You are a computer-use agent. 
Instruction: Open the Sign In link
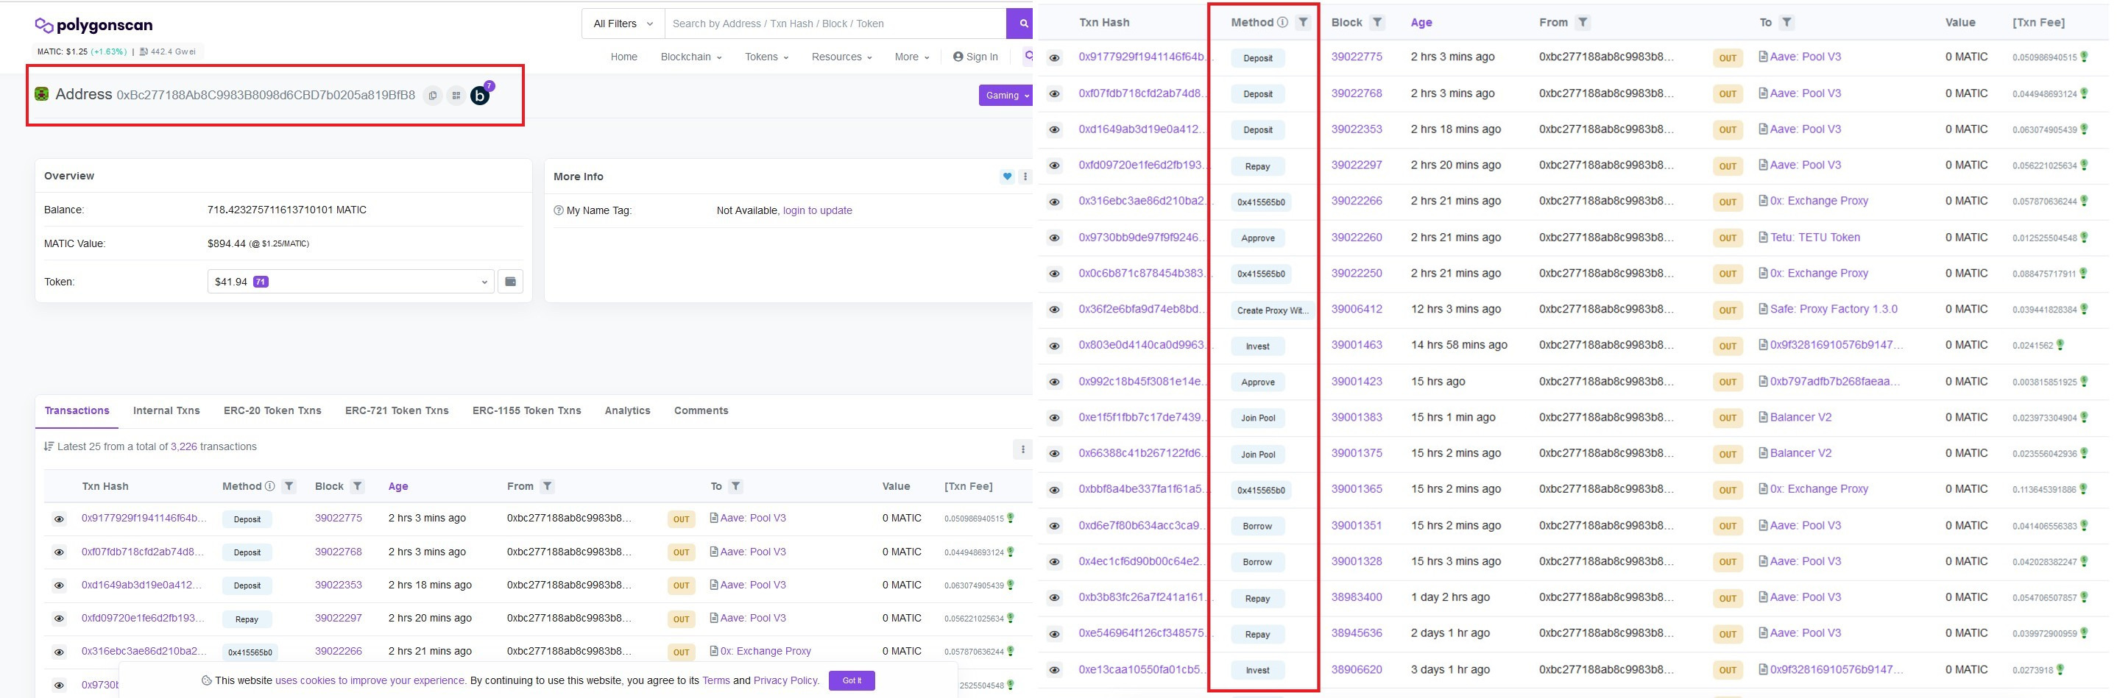[975, 57]
